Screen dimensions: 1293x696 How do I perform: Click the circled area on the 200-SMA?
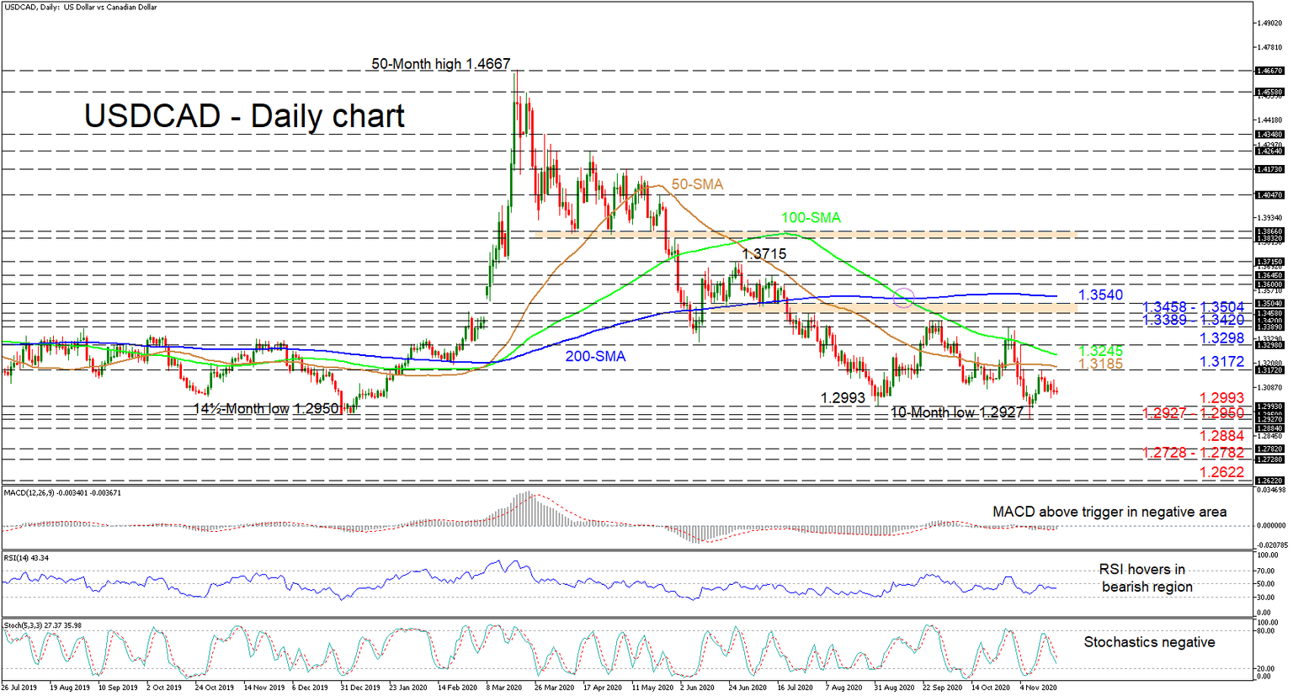point(905,297)
